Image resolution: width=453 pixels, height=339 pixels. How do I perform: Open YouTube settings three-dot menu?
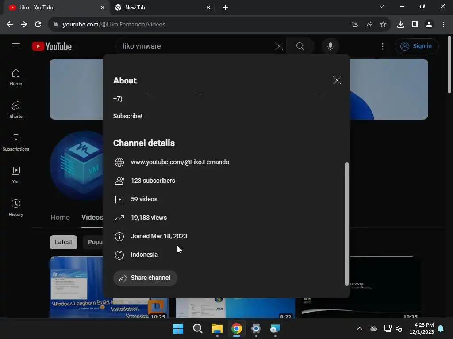pos(383,46)
